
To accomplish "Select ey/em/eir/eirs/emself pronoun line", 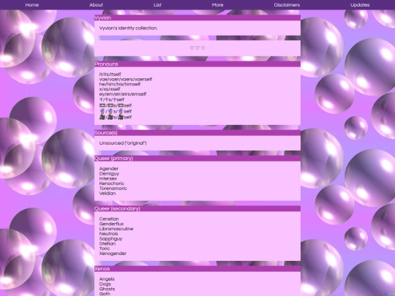I will (x=123, y=94).
